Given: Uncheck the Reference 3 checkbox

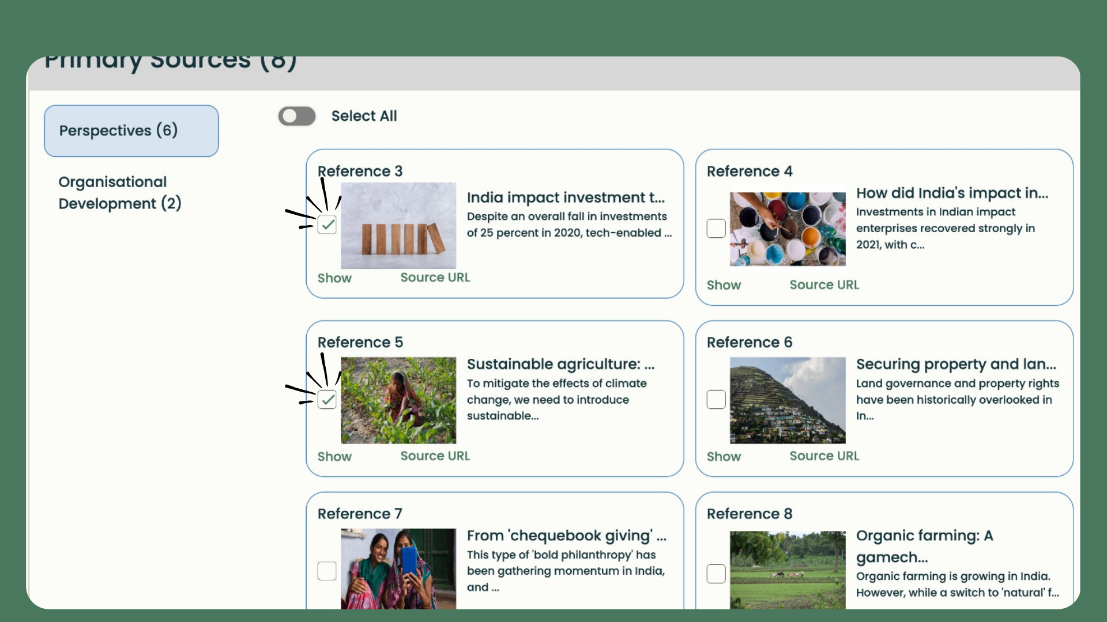Looking at the screenshot, I should tap(327, 225).
